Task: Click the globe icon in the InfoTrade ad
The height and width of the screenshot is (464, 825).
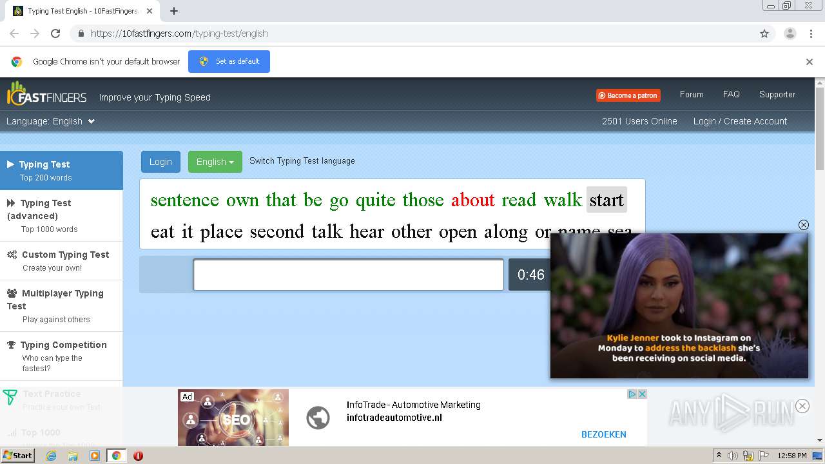Action: coord(318,418)
